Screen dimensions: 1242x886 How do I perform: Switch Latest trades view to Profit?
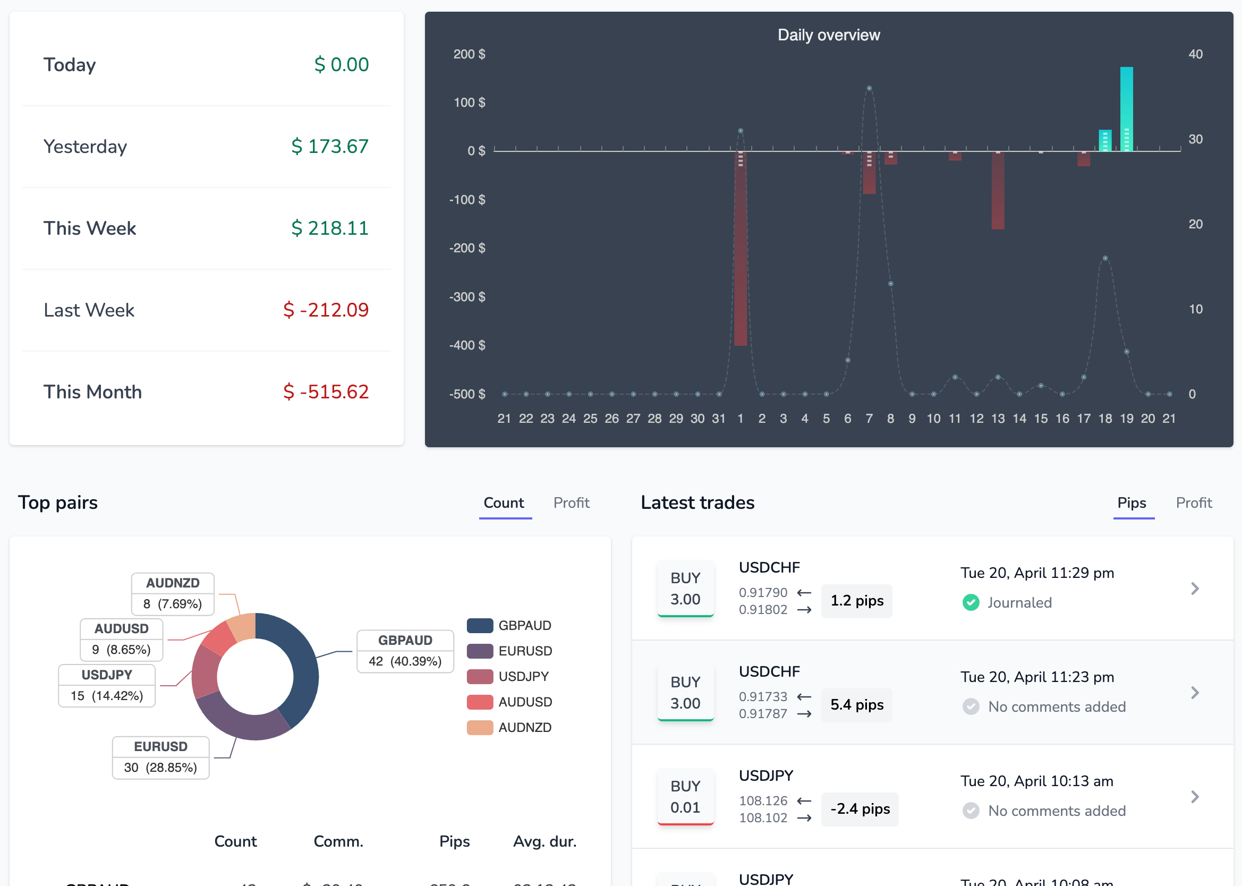pos(1194,503)
